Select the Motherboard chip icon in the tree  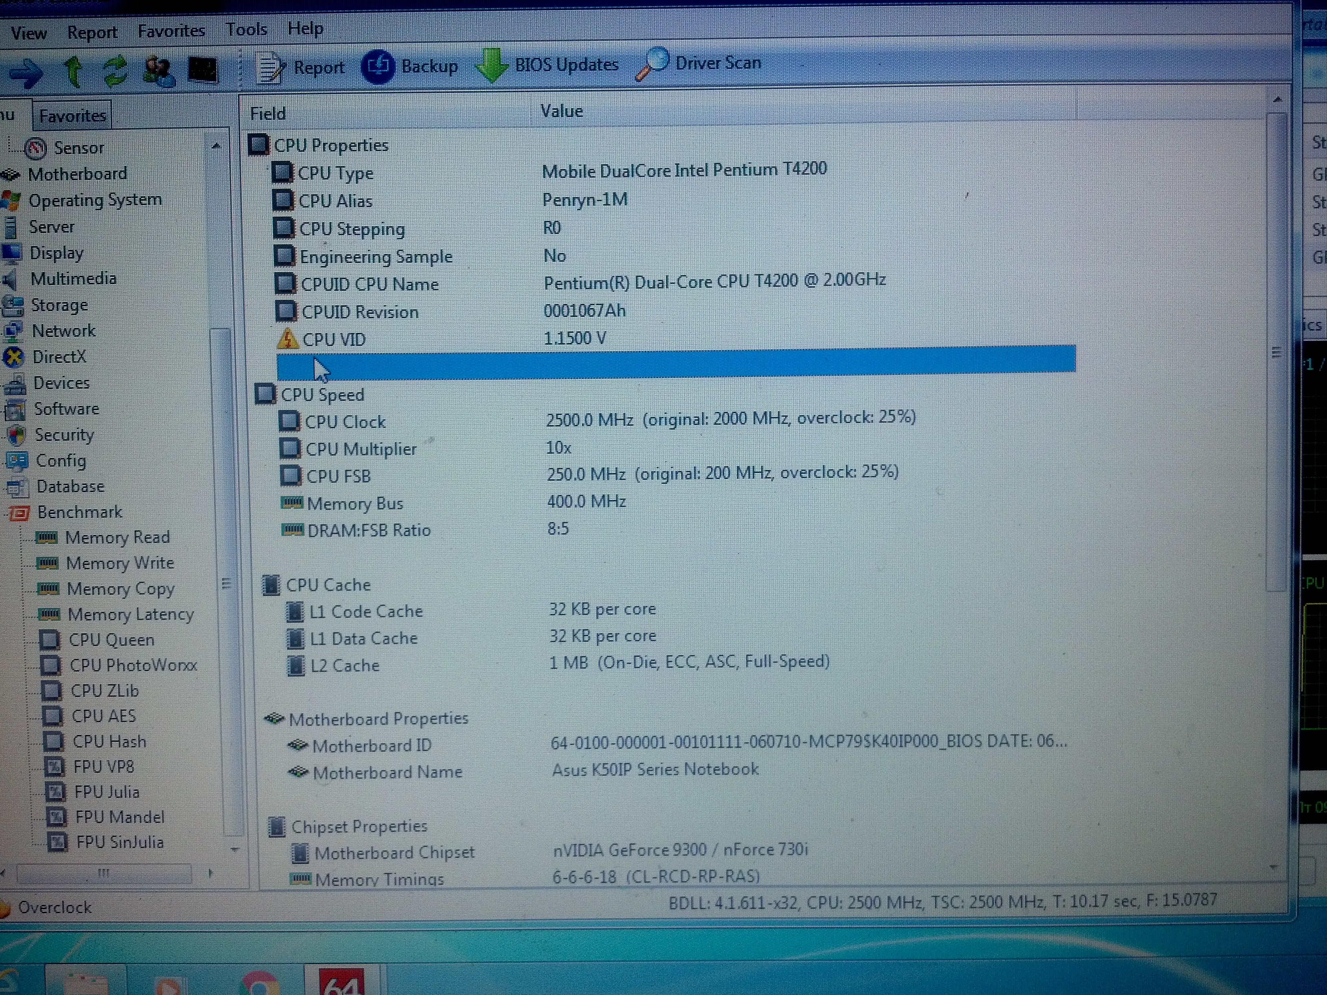[10, 174]
